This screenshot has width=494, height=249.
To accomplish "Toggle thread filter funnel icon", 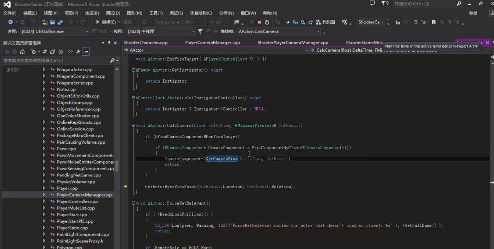I will click(200, 31).
